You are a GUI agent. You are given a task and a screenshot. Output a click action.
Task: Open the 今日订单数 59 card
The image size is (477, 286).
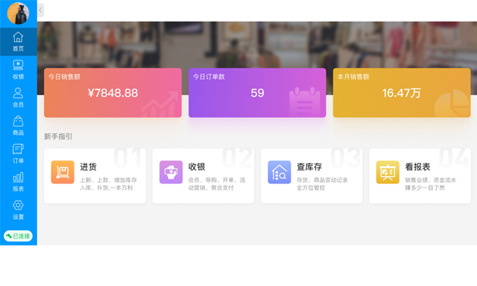pos(257,92)
